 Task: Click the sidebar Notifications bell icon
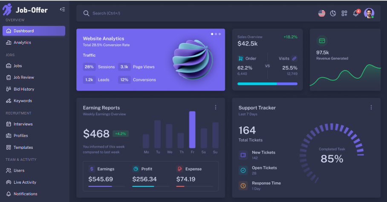pyautogui.click(x=9, y=194)
